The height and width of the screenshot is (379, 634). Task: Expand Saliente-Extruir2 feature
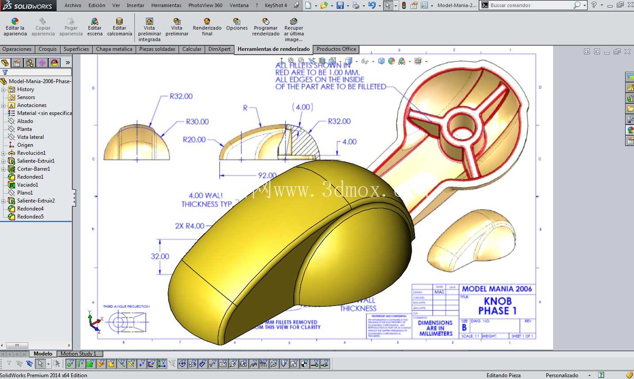pos(4,201)
